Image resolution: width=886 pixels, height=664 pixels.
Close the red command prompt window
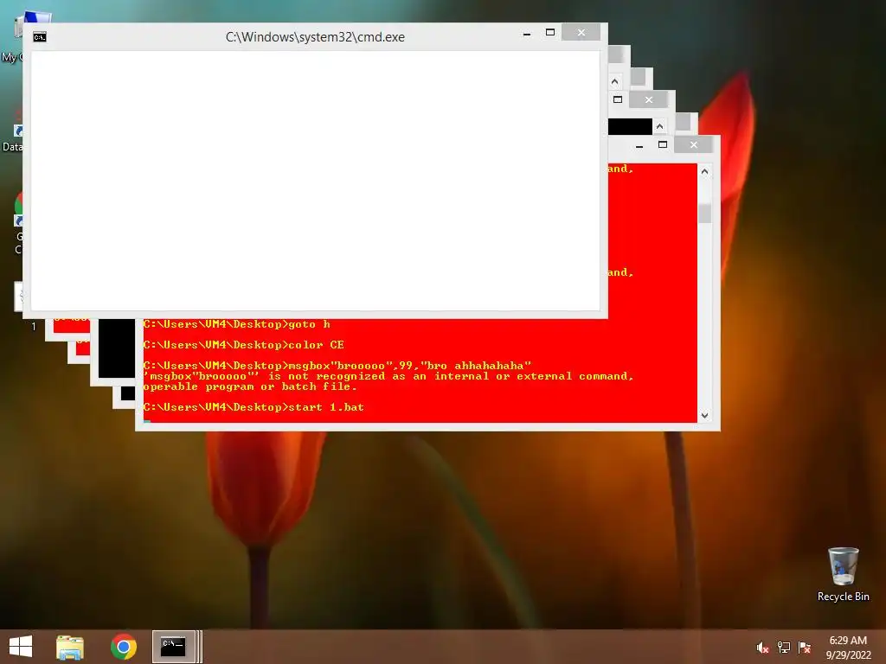[x=693, y=145]
